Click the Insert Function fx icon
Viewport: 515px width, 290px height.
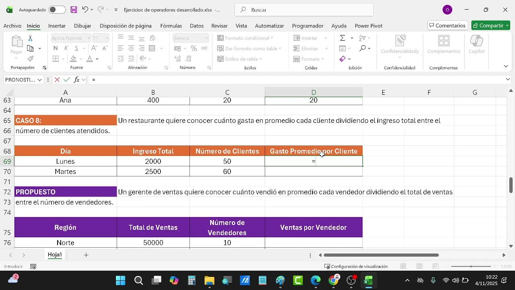tap(76, 80)
